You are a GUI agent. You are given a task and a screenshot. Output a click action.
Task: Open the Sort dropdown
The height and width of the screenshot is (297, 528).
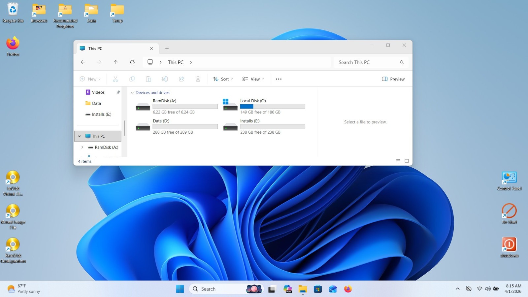click(x=223, y=79)
